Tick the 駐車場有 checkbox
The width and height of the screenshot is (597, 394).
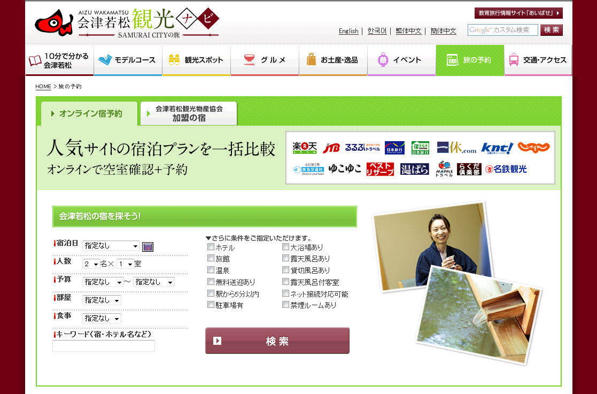(x=211, y=305)
